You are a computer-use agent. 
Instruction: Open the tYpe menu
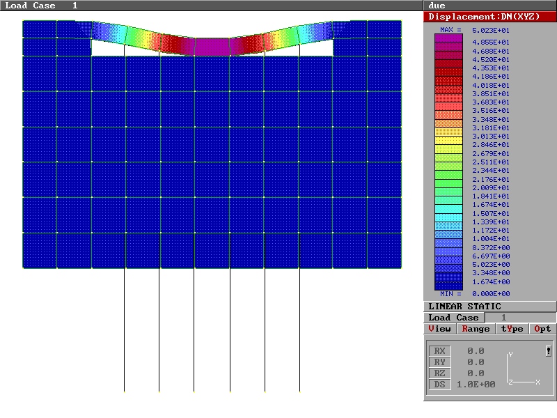[512, 329]
